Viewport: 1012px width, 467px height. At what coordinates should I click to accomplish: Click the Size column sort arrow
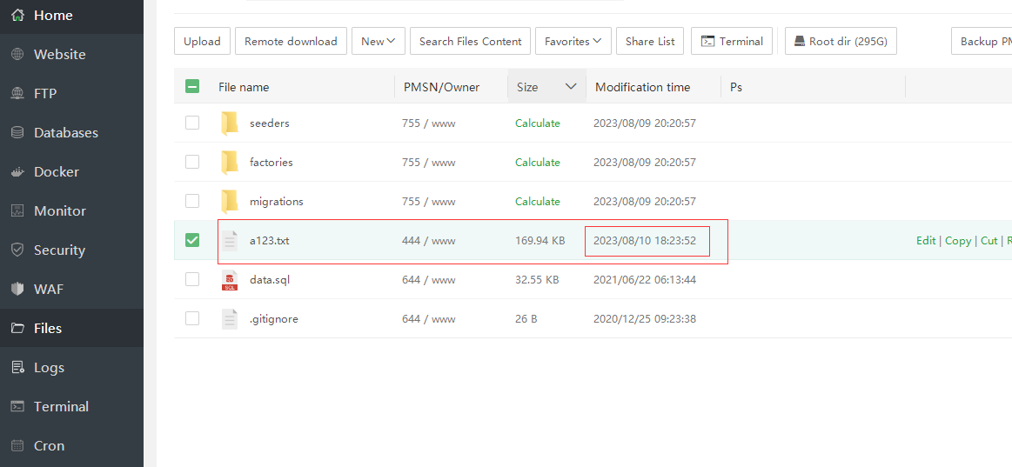(571, 87)
